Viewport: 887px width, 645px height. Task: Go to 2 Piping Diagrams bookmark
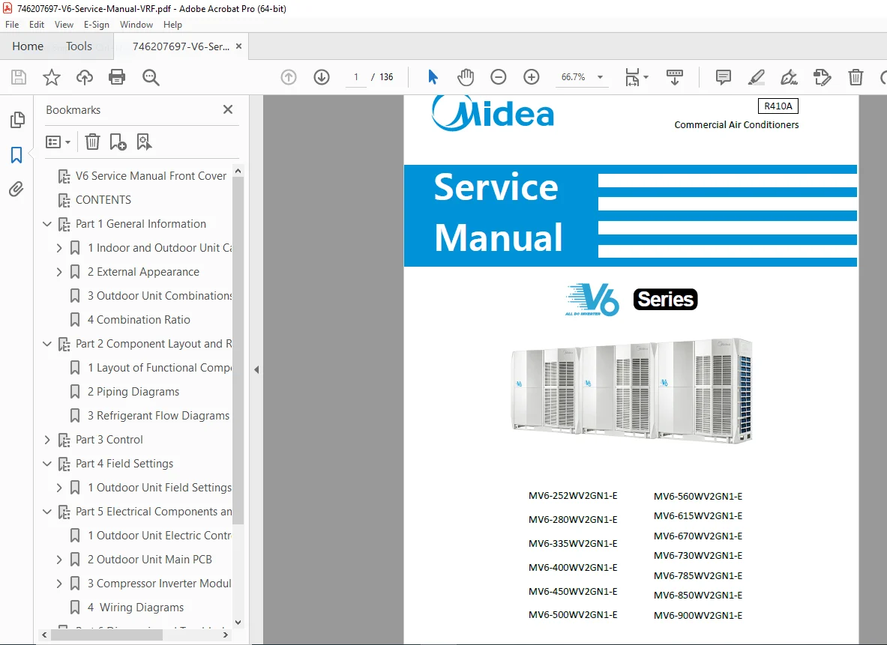133,392
